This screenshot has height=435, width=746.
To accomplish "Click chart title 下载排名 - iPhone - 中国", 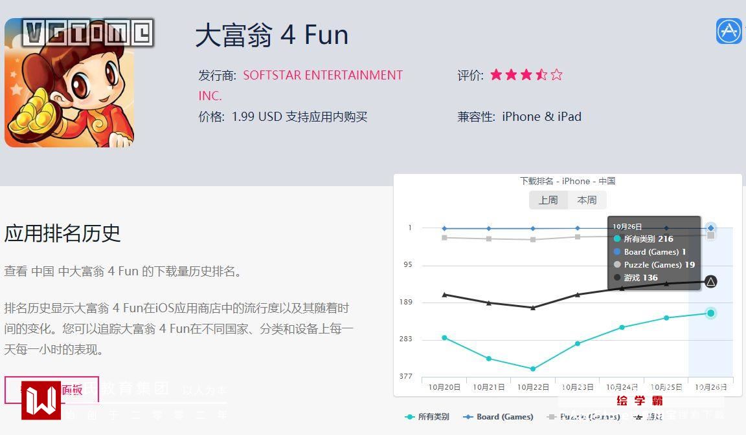I will pos(567,181).
